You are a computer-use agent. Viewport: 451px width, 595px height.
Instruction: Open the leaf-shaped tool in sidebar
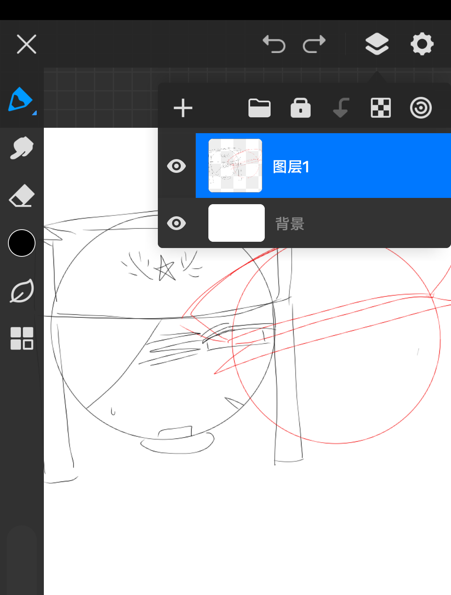pyautogui.click(x=22, y=291)
